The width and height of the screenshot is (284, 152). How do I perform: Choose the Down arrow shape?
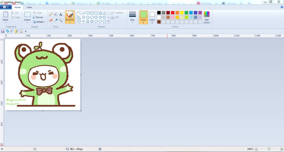pos(79,21)
